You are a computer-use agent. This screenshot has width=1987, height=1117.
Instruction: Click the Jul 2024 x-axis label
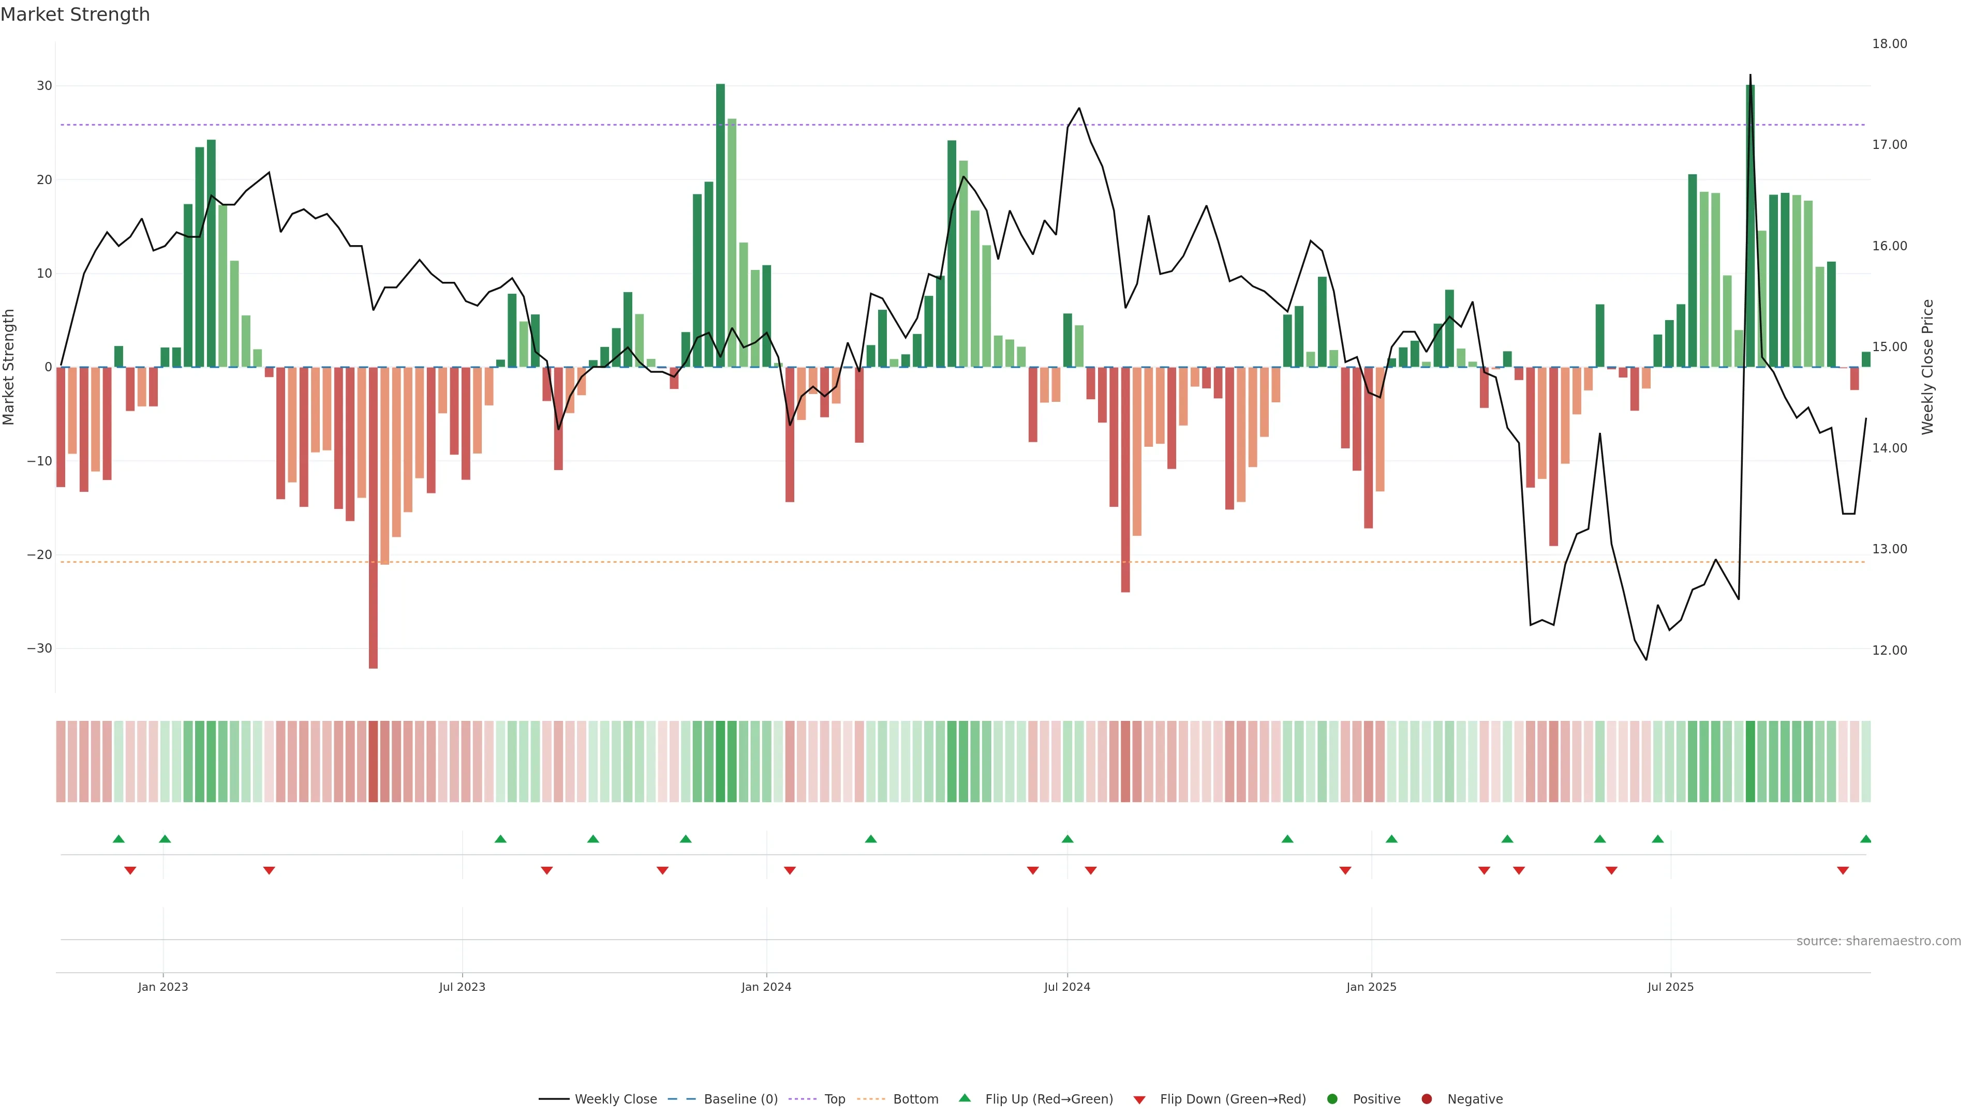tap(1067, 987)
